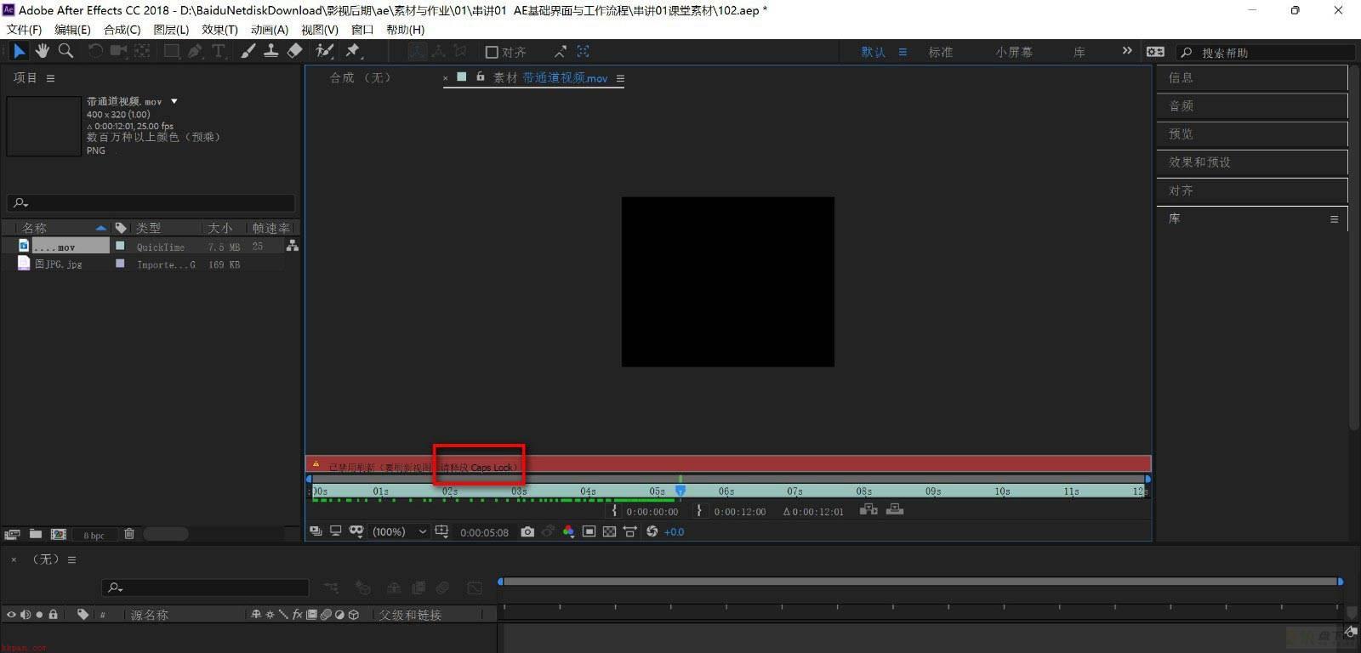Image resolution: width=1361 pixels, height=653 pixels.
Task: Click the timeline video eye column
Action: click(x=11, y=614)
